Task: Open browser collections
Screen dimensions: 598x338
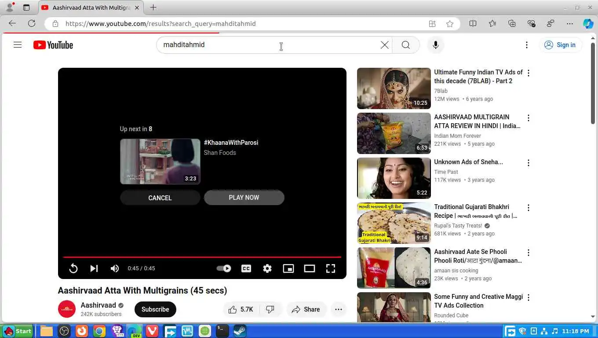Action: (512, 24)
